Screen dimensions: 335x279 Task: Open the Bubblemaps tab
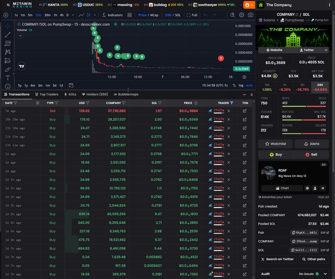pos(126,94)
